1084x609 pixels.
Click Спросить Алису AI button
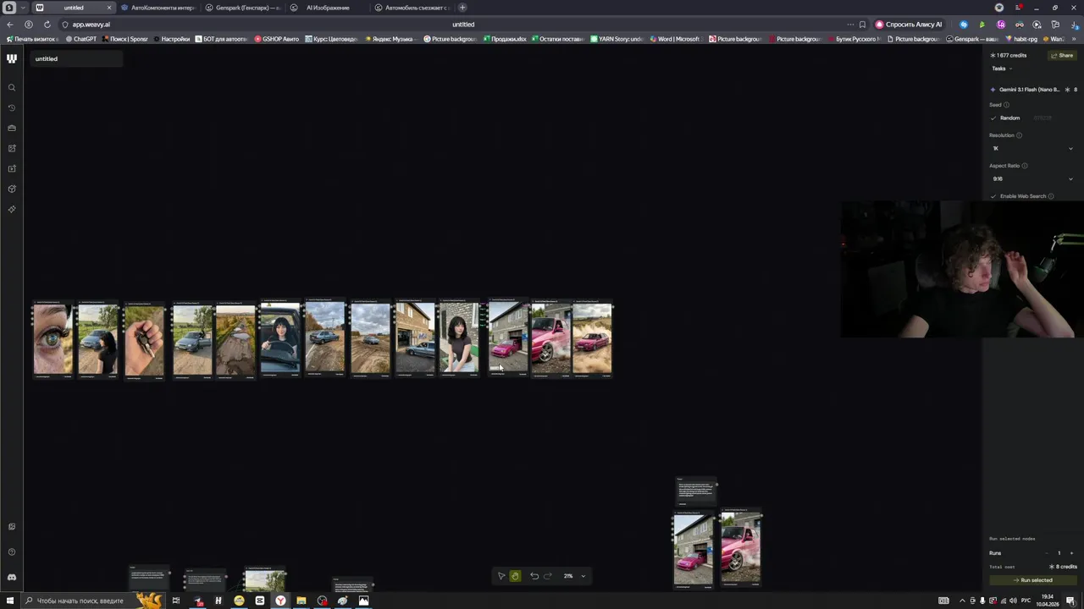909,25
